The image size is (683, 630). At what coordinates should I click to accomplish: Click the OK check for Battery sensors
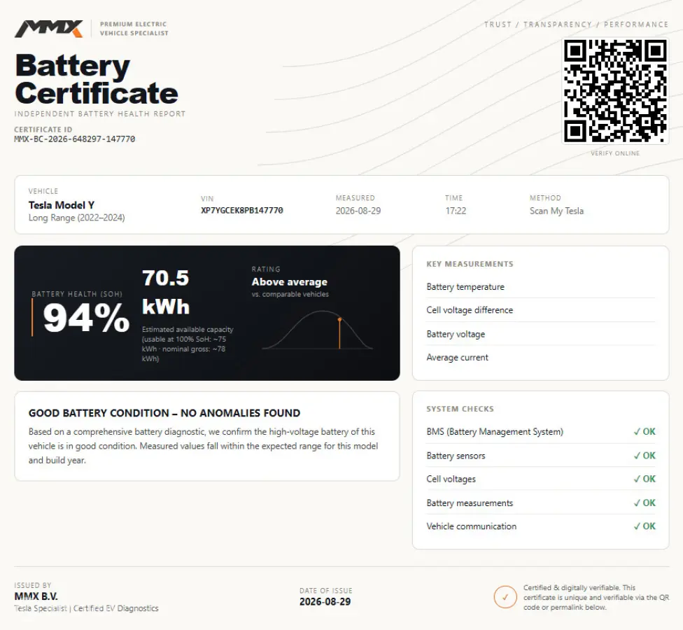[645, 456]
